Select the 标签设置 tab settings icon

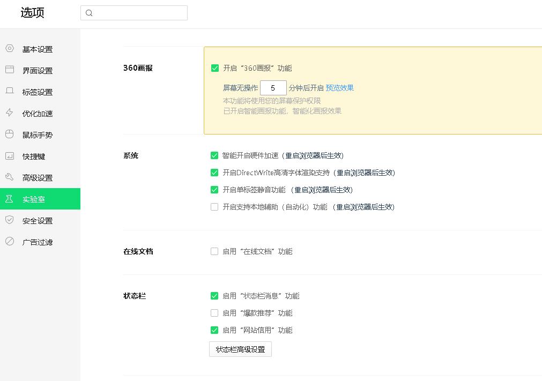pyautogui.click(x=9, y=92)
